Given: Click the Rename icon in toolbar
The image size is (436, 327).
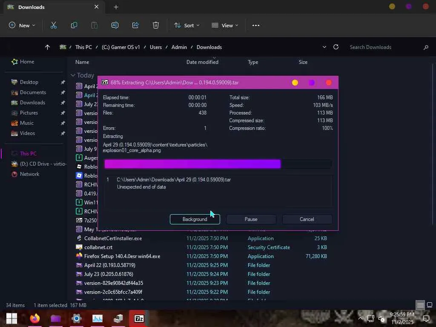Looking at the screenshot, I should pos(115,25).
